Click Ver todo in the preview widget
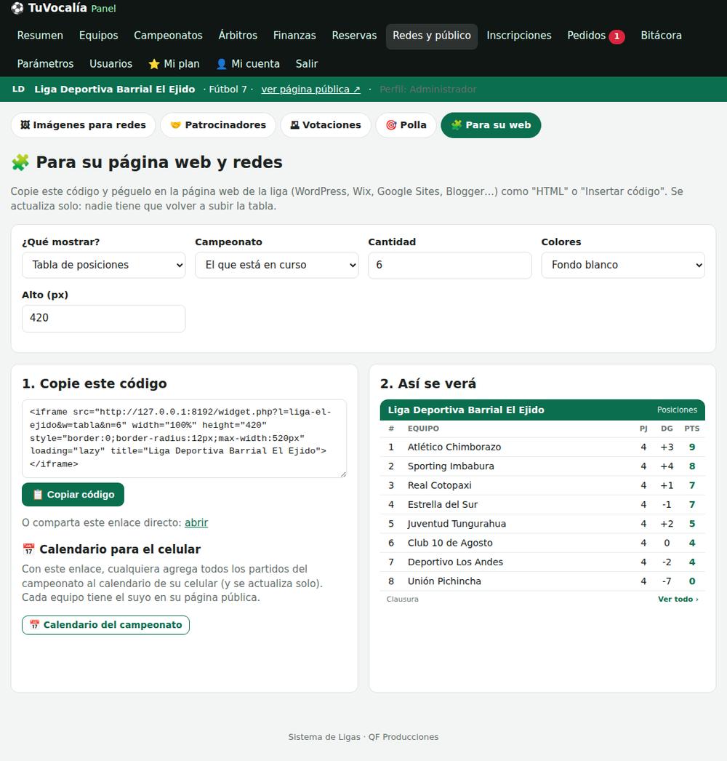The image size is (727, 761). 678,599
